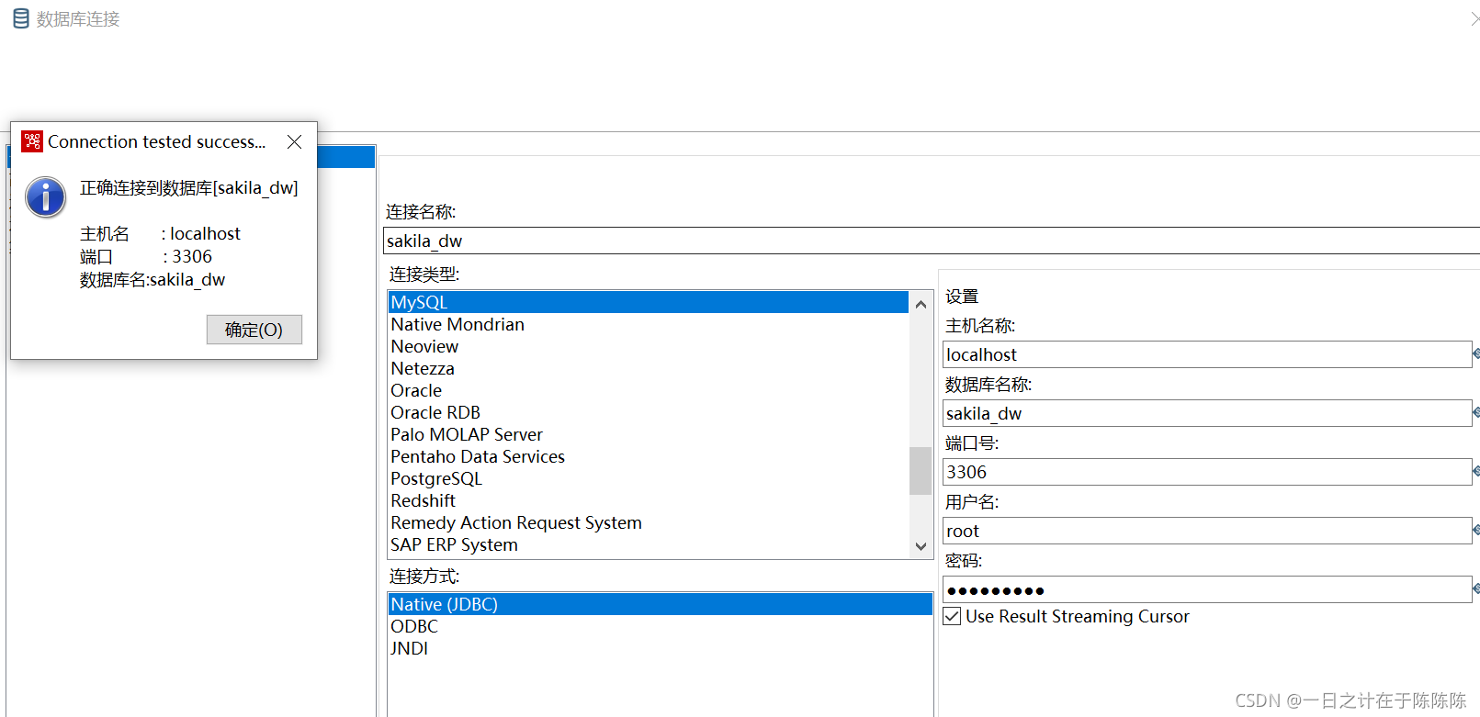The image size is (1480, 717).
Task: Click variable icon beside 数据库名称 field
Action: pyautogui.click(x=1476, y=412)
